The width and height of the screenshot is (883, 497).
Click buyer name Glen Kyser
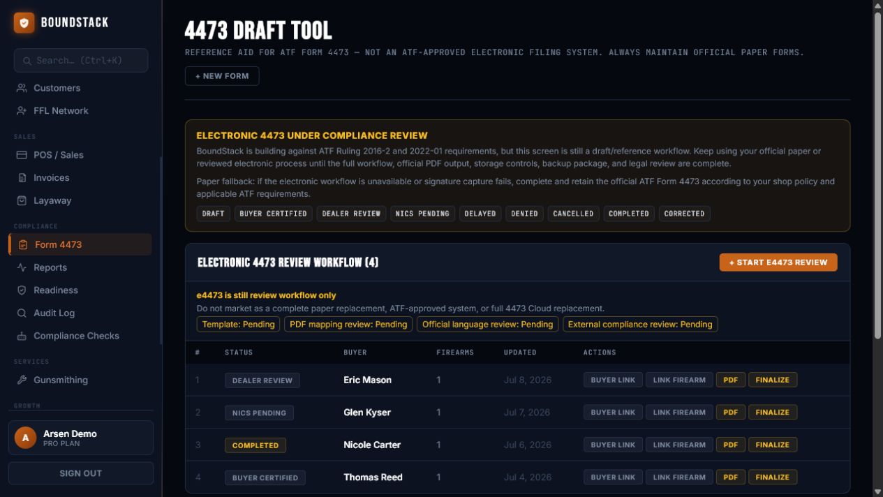367,413
